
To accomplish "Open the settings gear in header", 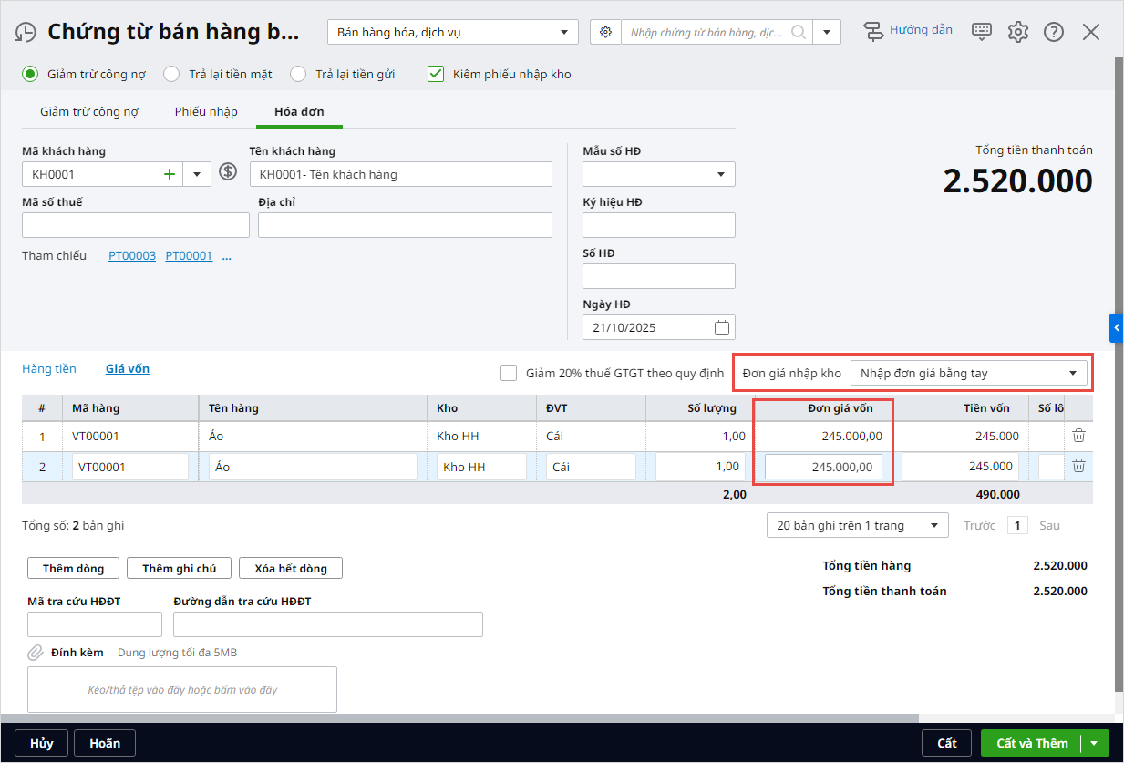I will pyautogui.click(x=1017, y=32).
